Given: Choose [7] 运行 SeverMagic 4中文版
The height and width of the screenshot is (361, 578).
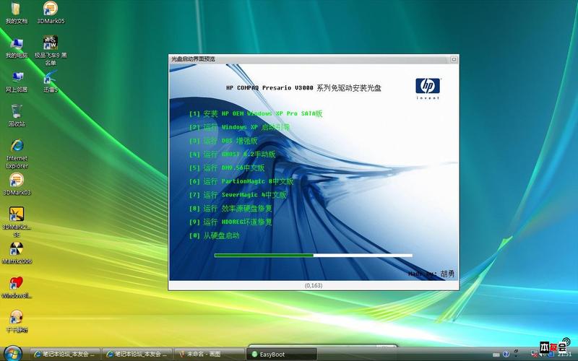Looking at the screenshot, I should click(x=238, y=195).
